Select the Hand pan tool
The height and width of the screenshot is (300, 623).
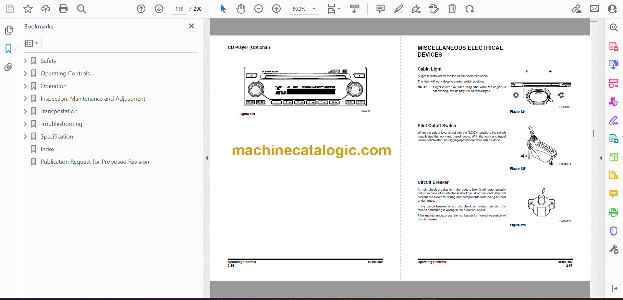click(240, 9)
